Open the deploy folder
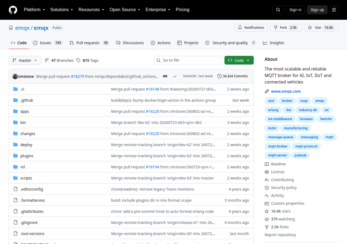The image size is (347, 244). pyautogui.click(x=26, y=145)
